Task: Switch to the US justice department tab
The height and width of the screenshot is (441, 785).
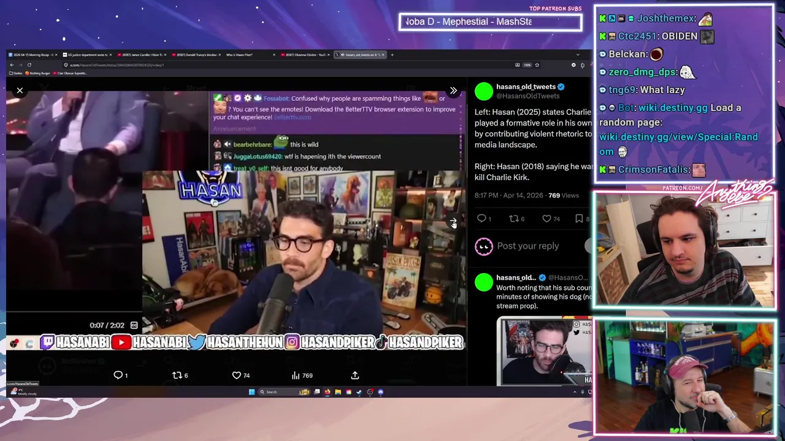Action: pyautogui.click(x=87, y=55)
